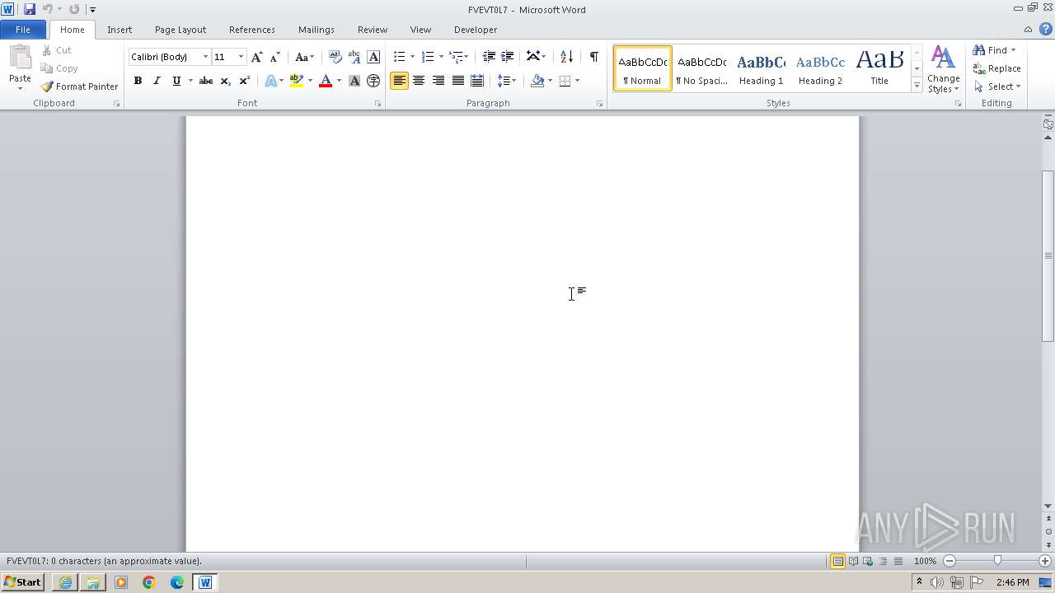Open the File tab
This screenshot has height=593, width=1055.
click(x=23, y=30)
